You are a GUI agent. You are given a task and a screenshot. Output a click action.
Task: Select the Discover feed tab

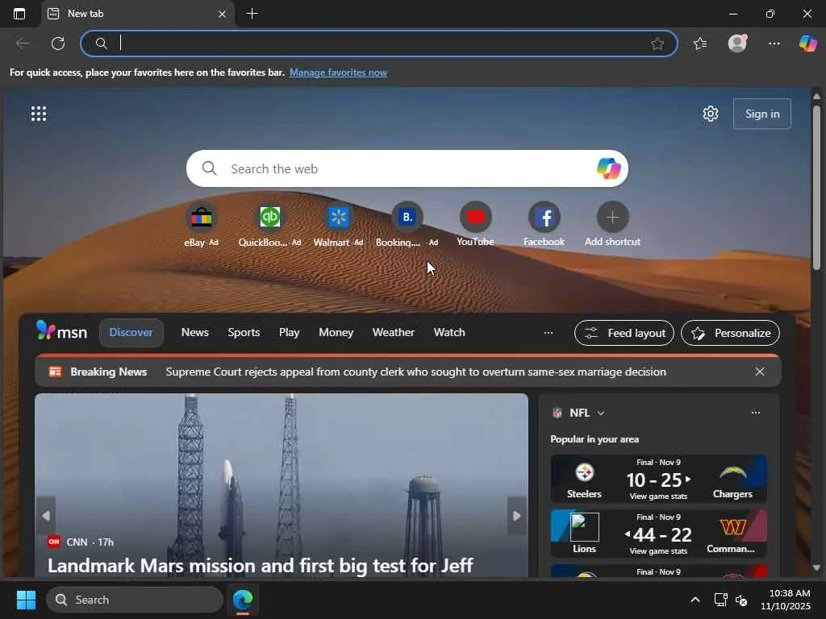131,333
